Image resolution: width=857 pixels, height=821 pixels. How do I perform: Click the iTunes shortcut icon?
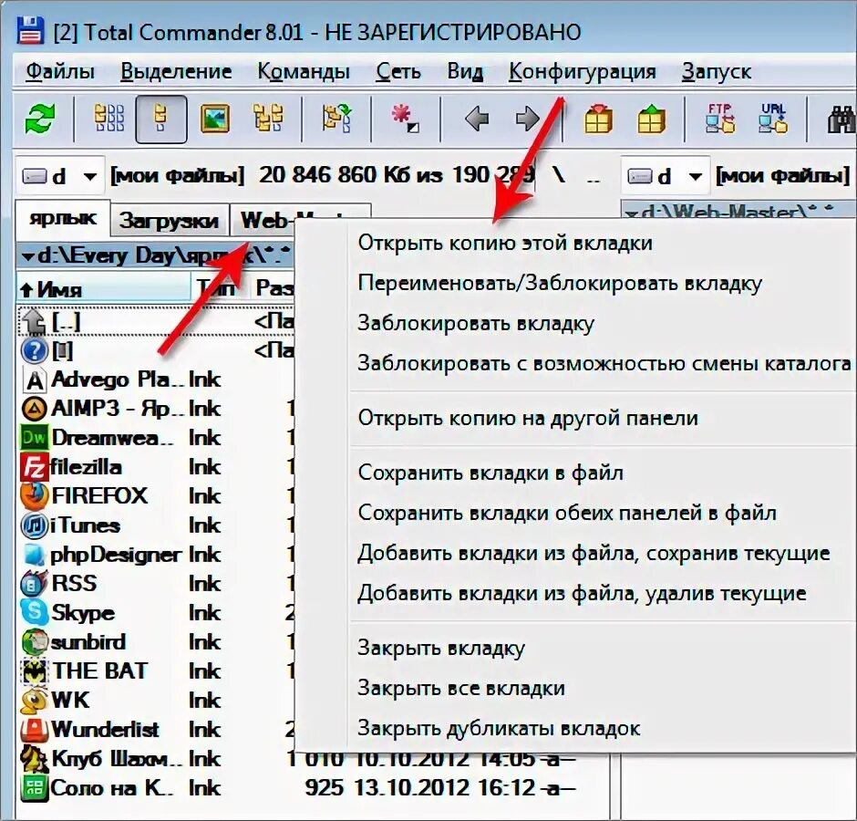[x=34, y=525]
